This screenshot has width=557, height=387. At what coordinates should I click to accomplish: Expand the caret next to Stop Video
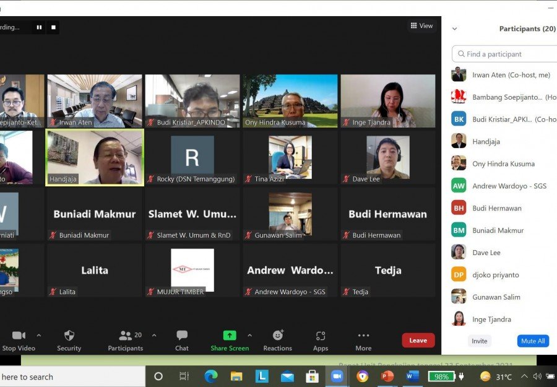click(39, 335)
